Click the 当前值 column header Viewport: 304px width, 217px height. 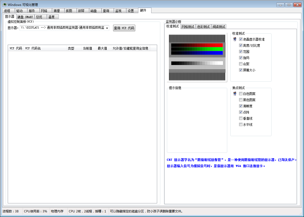coord(88,48)
